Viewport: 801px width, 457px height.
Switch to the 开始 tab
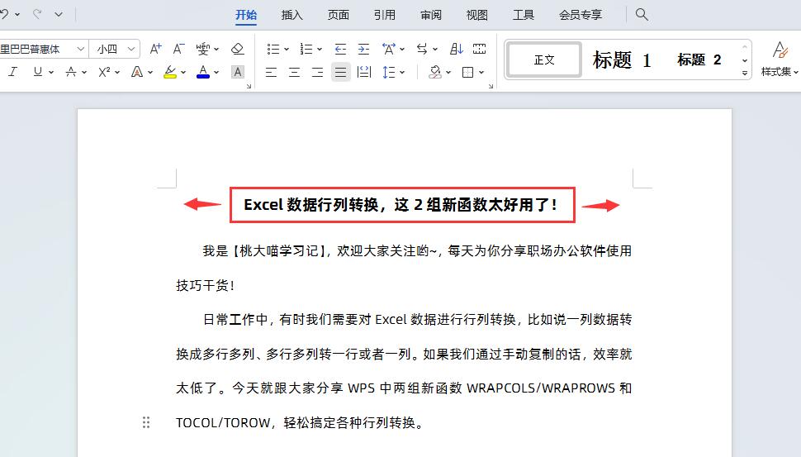246,15
